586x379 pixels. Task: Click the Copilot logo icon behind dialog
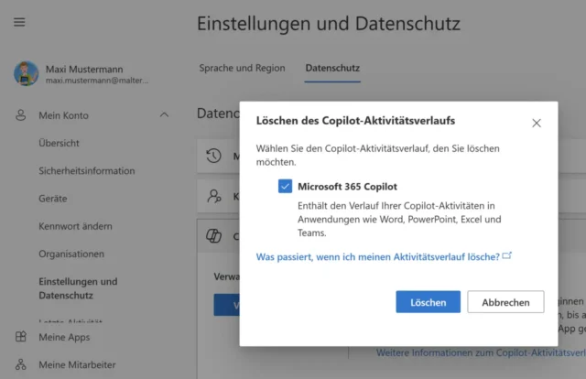213,236
